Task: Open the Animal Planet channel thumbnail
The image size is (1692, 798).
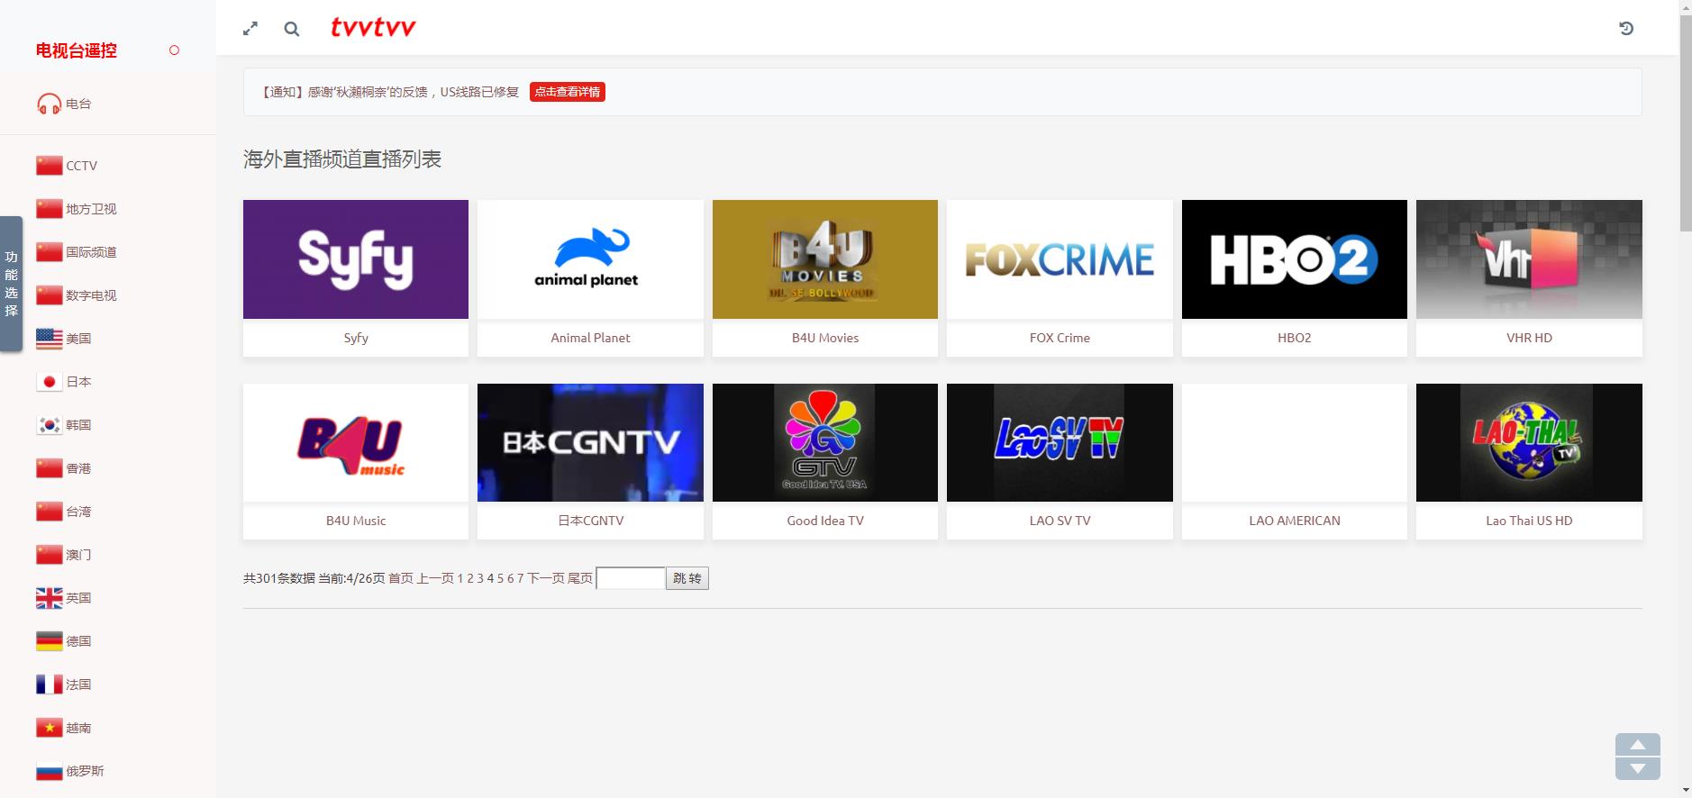Action: pyautogui.click(x=590, y=259)
